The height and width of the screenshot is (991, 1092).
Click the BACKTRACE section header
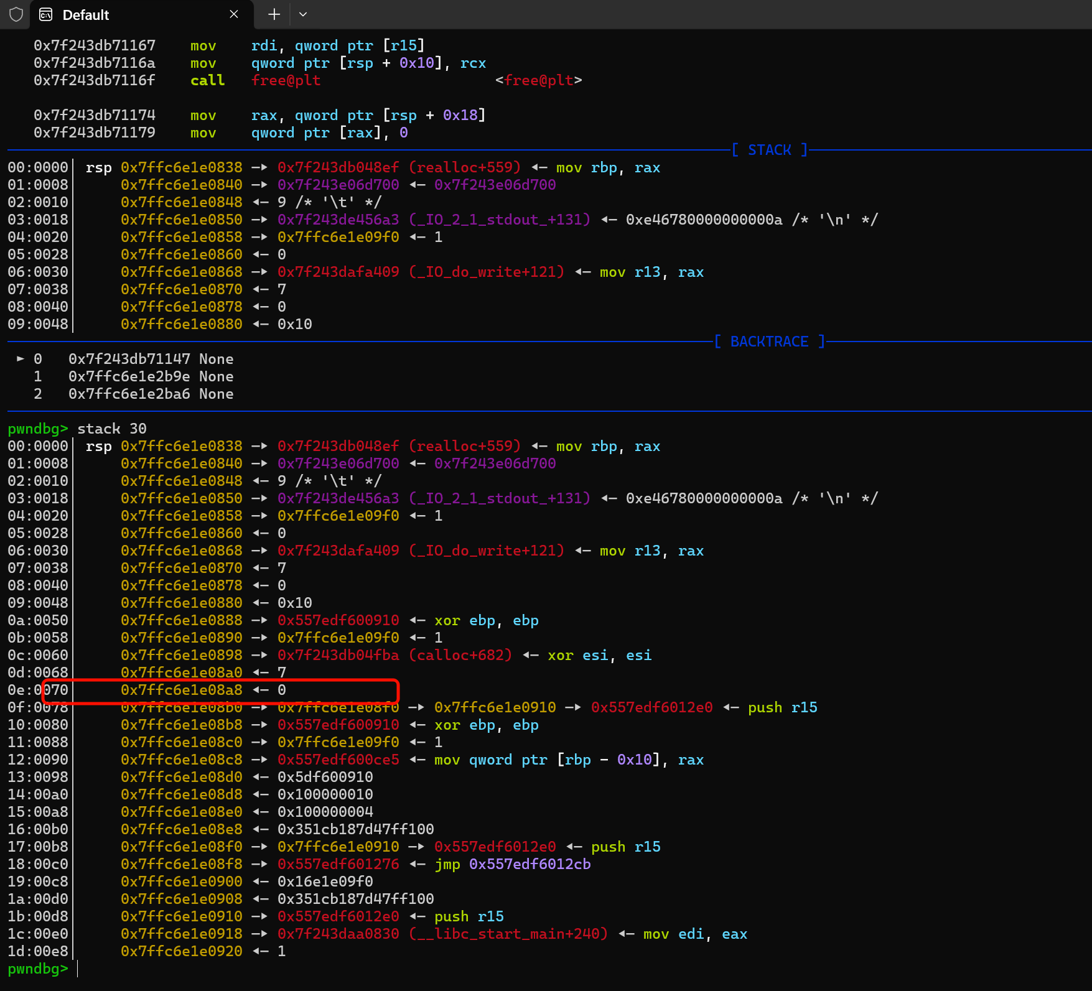pos(769,342)
